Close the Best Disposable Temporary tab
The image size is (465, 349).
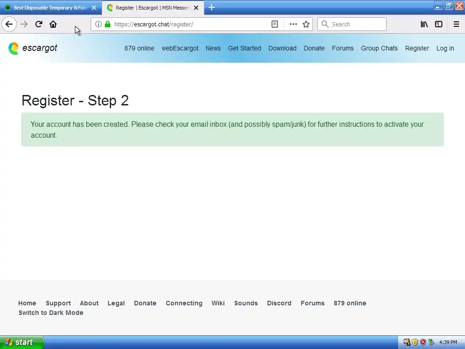tap(94, 8)
